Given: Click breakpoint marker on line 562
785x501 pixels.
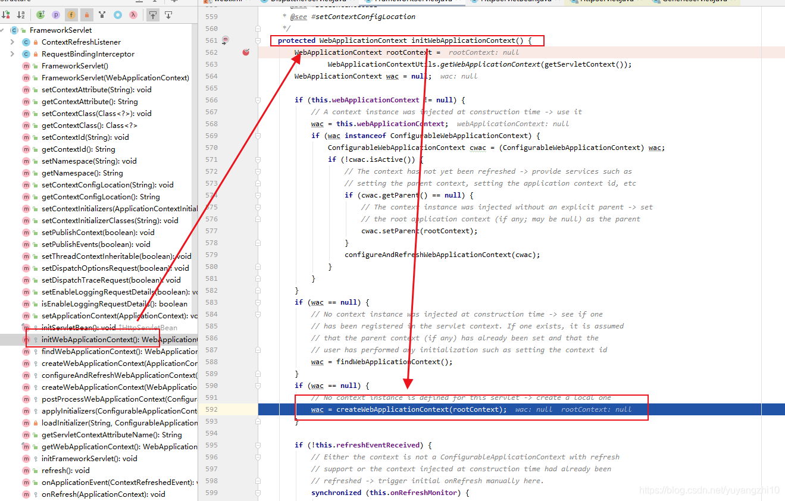Looking at the screenshot, I should [x=246, y=52].
